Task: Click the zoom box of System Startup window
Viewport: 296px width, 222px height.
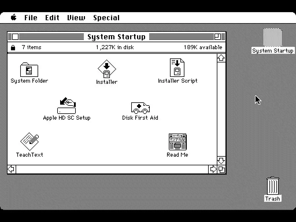Action: [218, 37]
